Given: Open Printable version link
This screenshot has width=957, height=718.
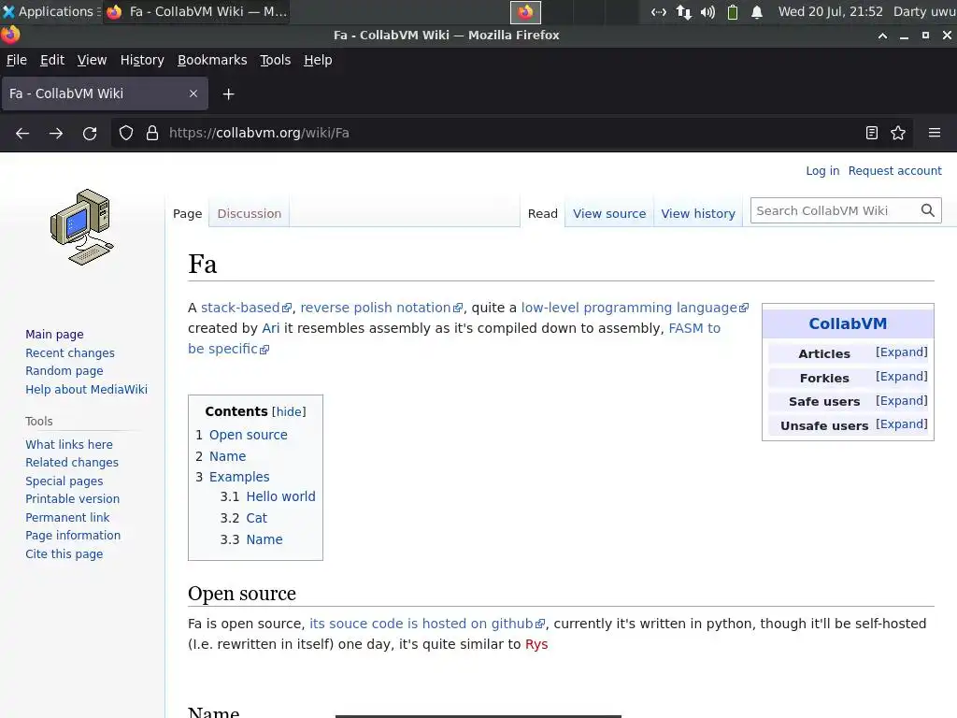Looking at the screenshot, I should coord(73,499).
